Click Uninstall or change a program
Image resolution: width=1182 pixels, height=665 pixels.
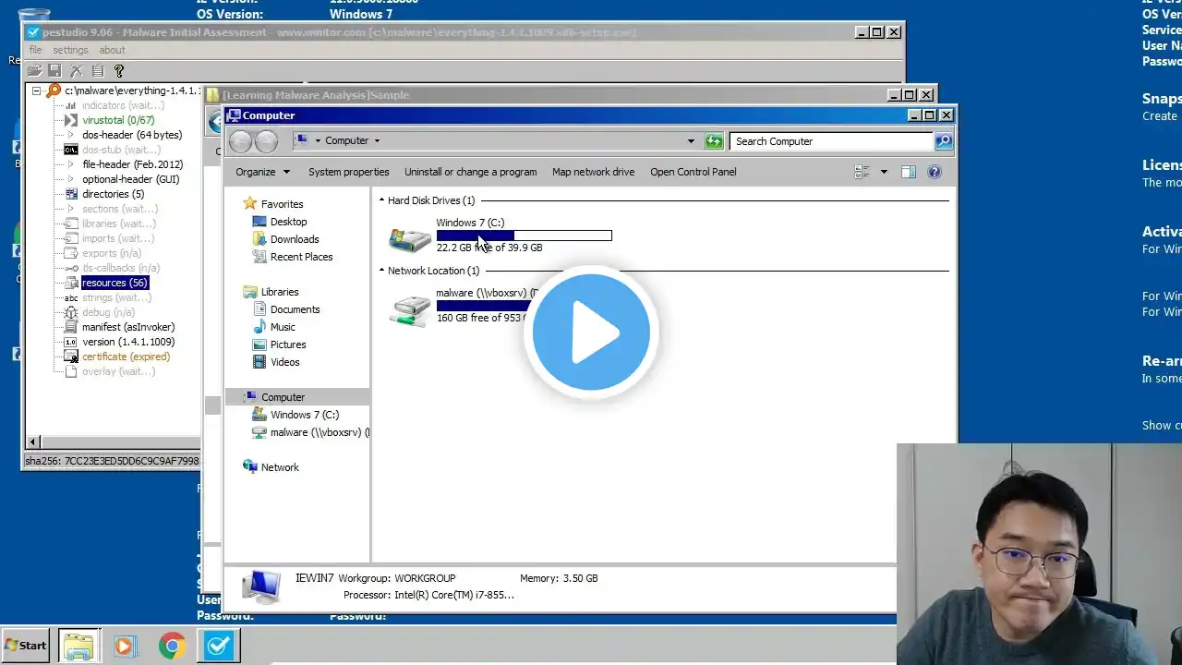[470, 172]
